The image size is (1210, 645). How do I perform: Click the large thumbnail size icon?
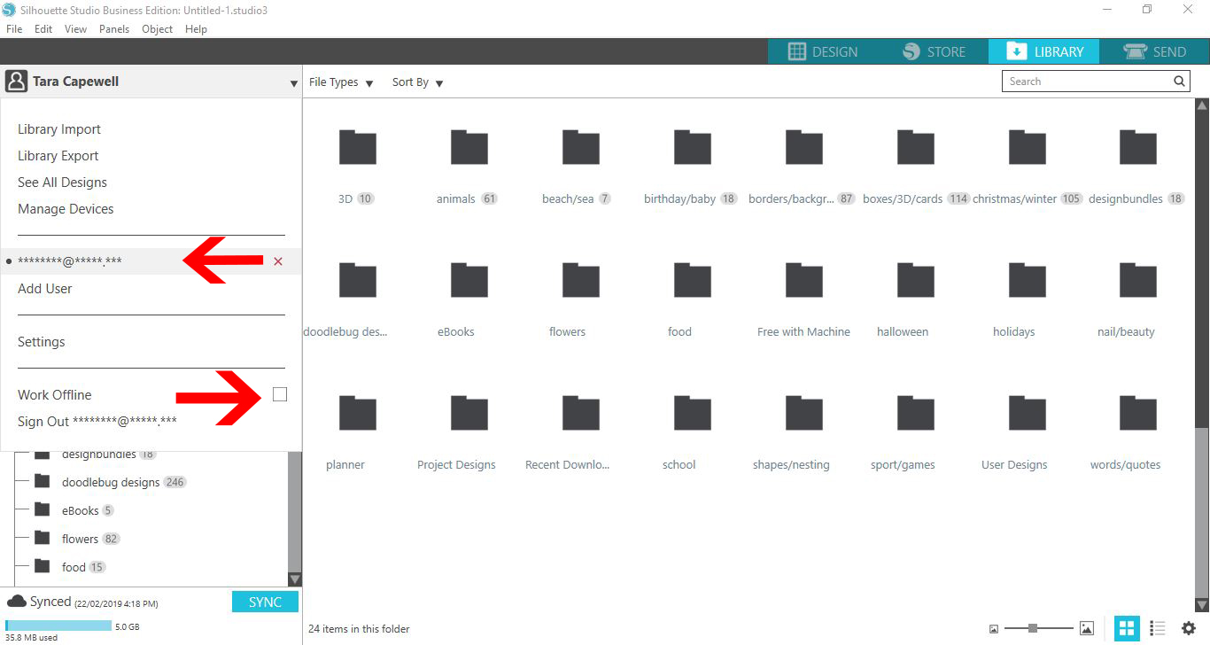[1087, 628]
